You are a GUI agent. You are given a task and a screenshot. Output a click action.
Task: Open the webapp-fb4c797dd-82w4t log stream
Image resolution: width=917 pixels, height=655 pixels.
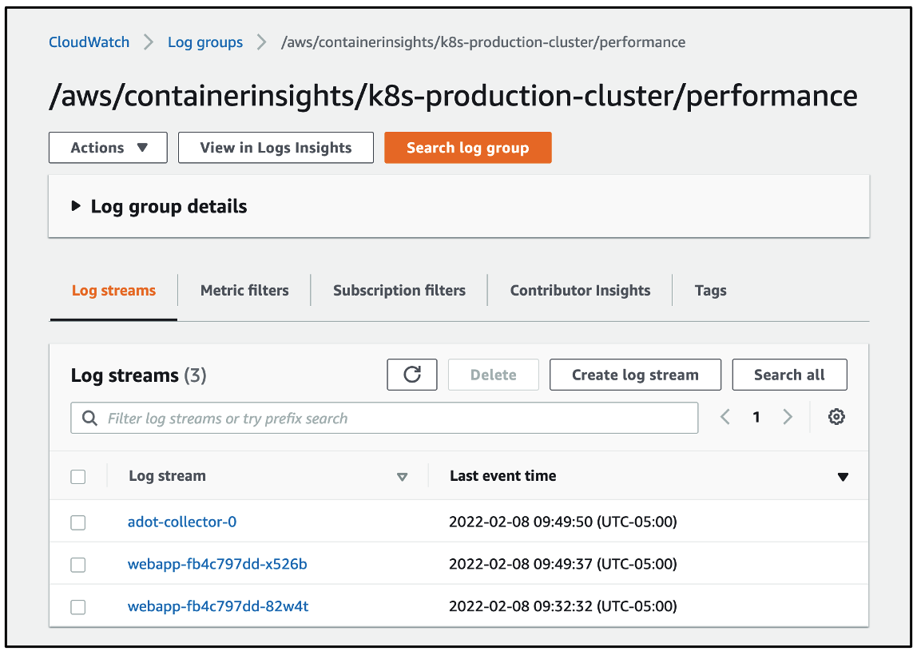pos(217,605)
